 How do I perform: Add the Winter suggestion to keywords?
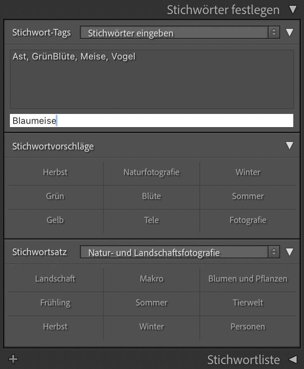click(x=248, y=172)
